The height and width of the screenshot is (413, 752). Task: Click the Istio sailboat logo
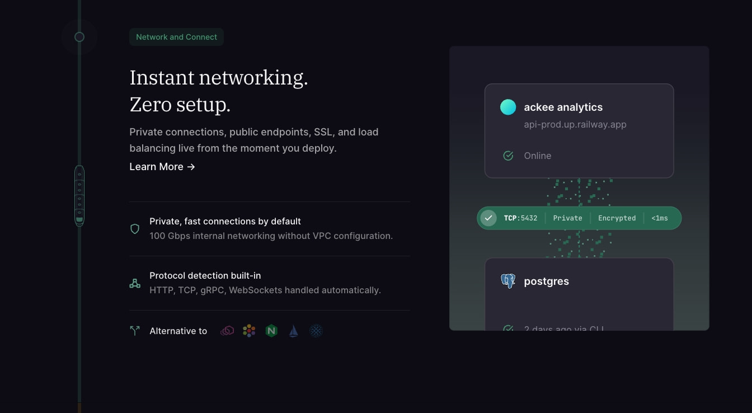294,331
